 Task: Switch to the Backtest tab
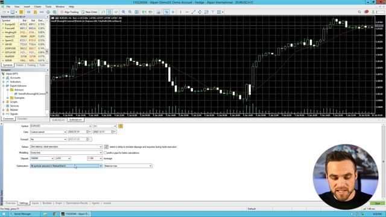47,203
